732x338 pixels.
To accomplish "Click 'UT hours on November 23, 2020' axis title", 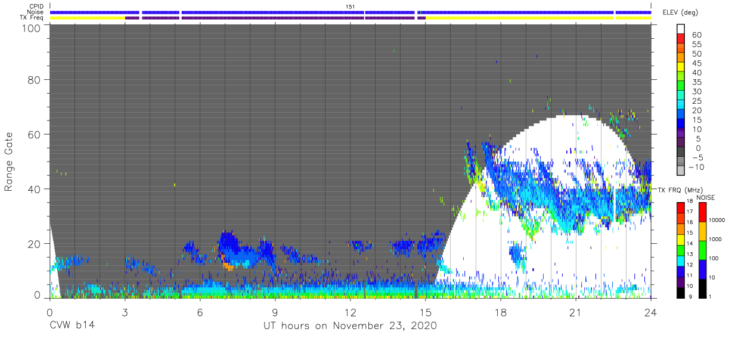I will click(351, 326).
